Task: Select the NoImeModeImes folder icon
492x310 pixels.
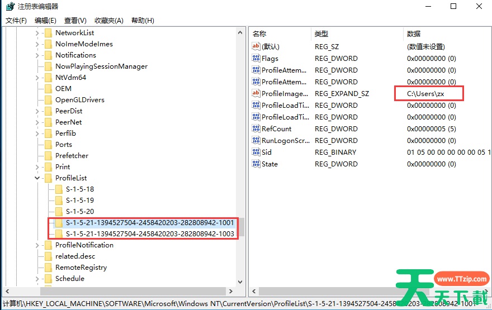Action: point(48,44)
